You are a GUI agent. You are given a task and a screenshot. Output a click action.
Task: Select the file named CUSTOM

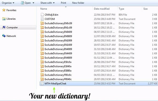50,19
